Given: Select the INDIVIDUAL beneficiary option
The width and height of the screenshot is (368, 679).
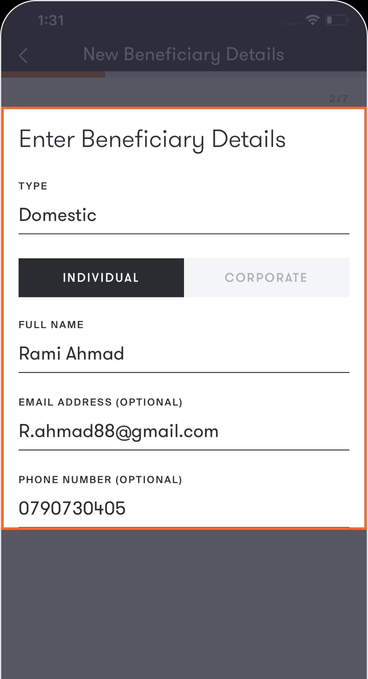Looking at the screenshot, I should pos(101,278).
